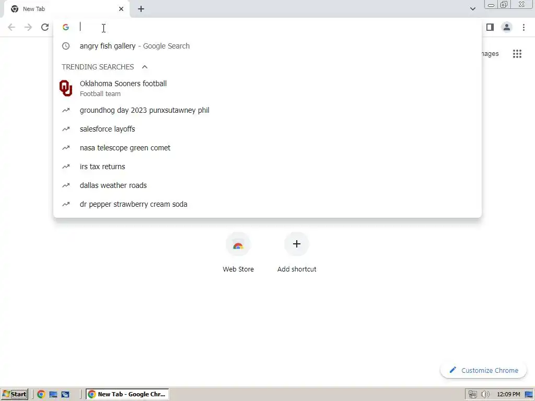Choose the dallas weather roads suggestion

click(267, 185)
